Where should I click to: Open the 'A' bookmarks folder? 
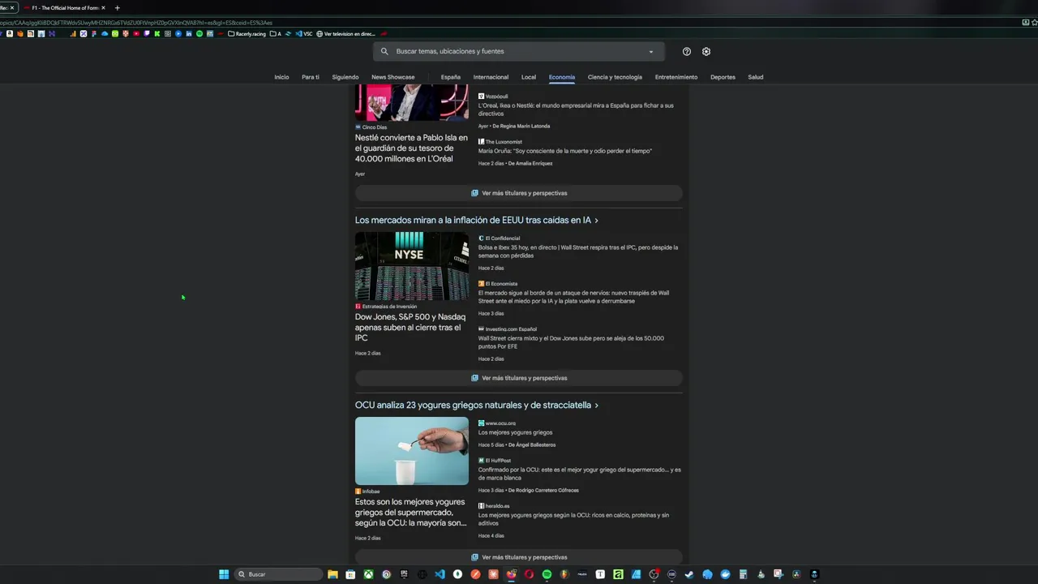(276, 34)
